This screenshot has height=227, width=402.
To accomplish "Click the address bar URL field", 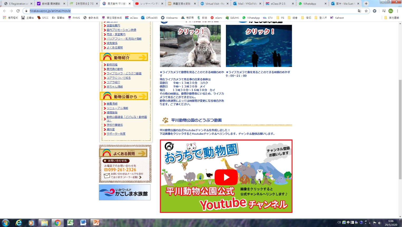I will pos(185,11).
